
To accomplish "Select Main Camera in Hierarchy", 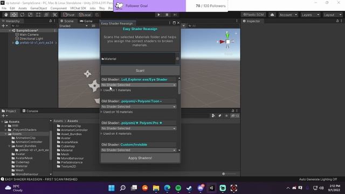I will point(29,34).
